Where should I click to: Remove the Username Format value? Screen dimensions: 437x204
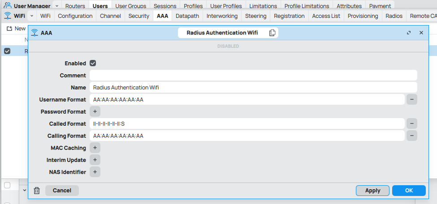point(412,99)
